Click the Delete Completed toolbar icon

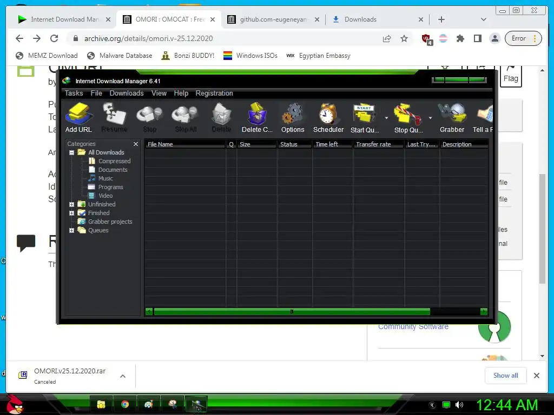pos(257,118)
